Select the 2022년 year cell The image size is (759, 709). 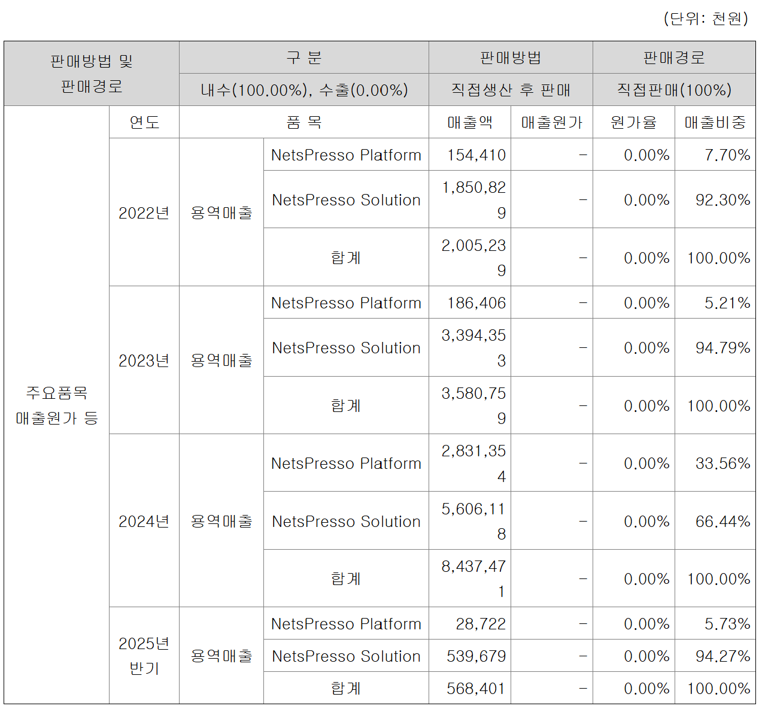[144, 213]
